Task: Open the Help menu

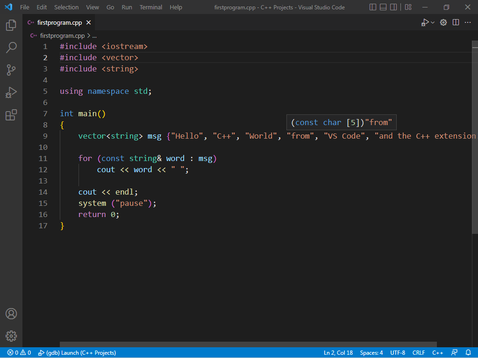Action: point(176,7)
